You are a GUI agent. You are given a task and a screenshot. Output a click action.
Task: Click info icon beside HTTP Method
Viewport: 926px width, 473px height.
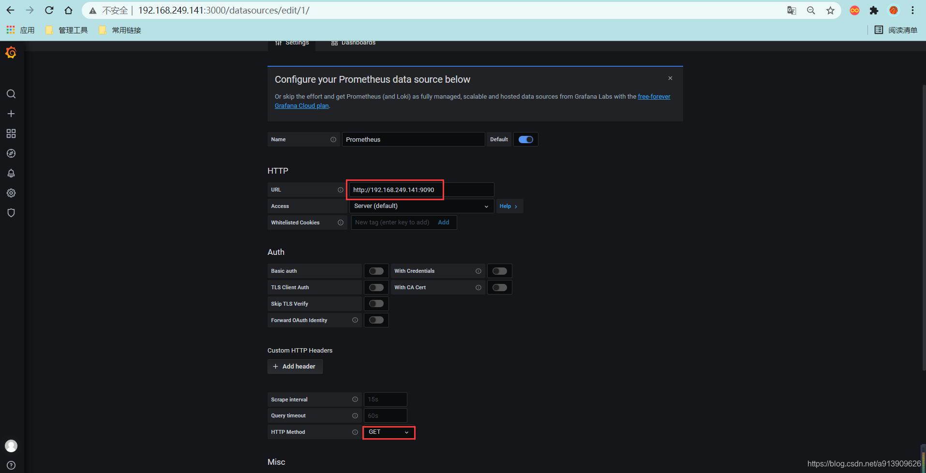click(355, 432)
